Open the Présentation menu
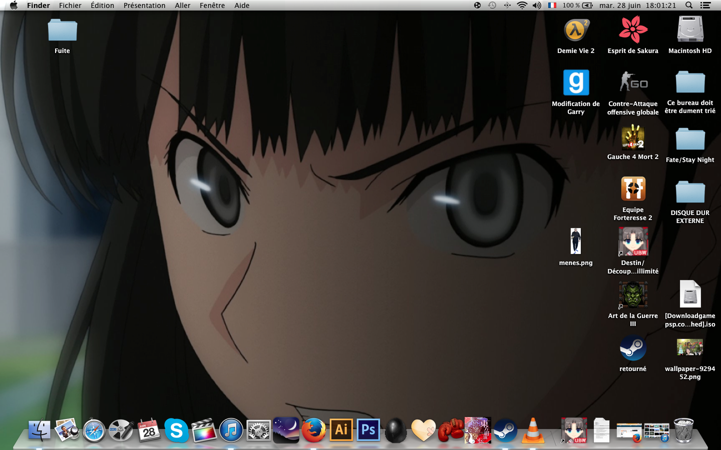The height and width of the screenshot is (450, 721). click(x=144, y=5)
